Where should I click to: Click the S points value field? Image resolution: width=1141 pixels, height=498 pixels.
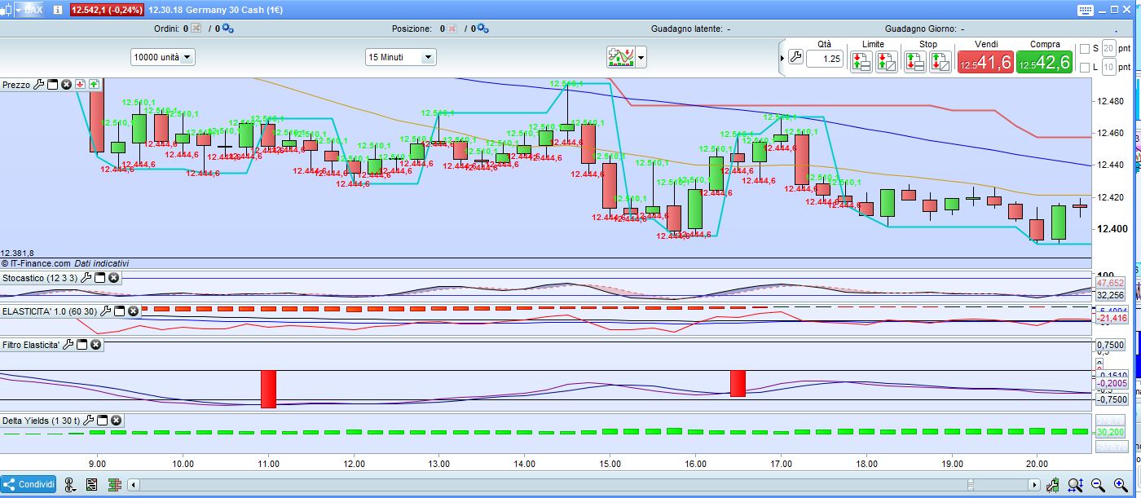(x=1108, y=49)
